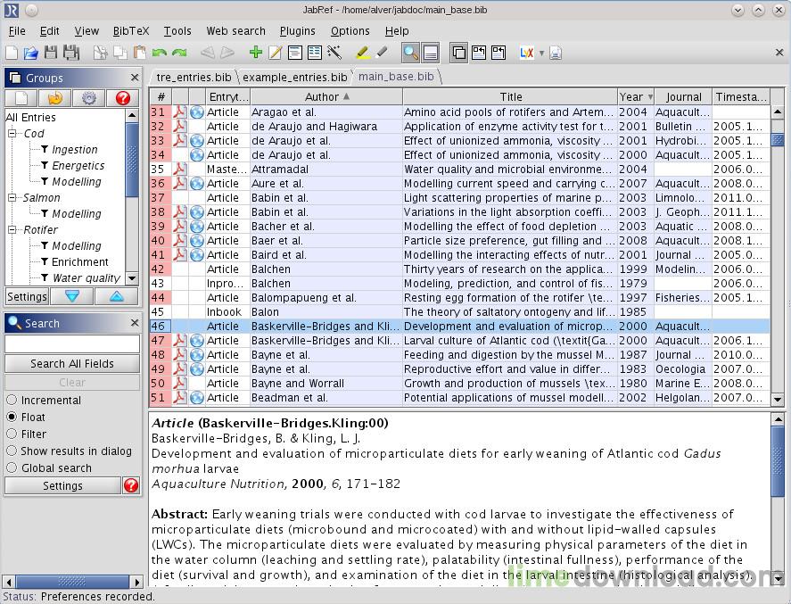Select the Filter search mode radio button
This screenshot has height=604, width=791.
pos(12,434)
